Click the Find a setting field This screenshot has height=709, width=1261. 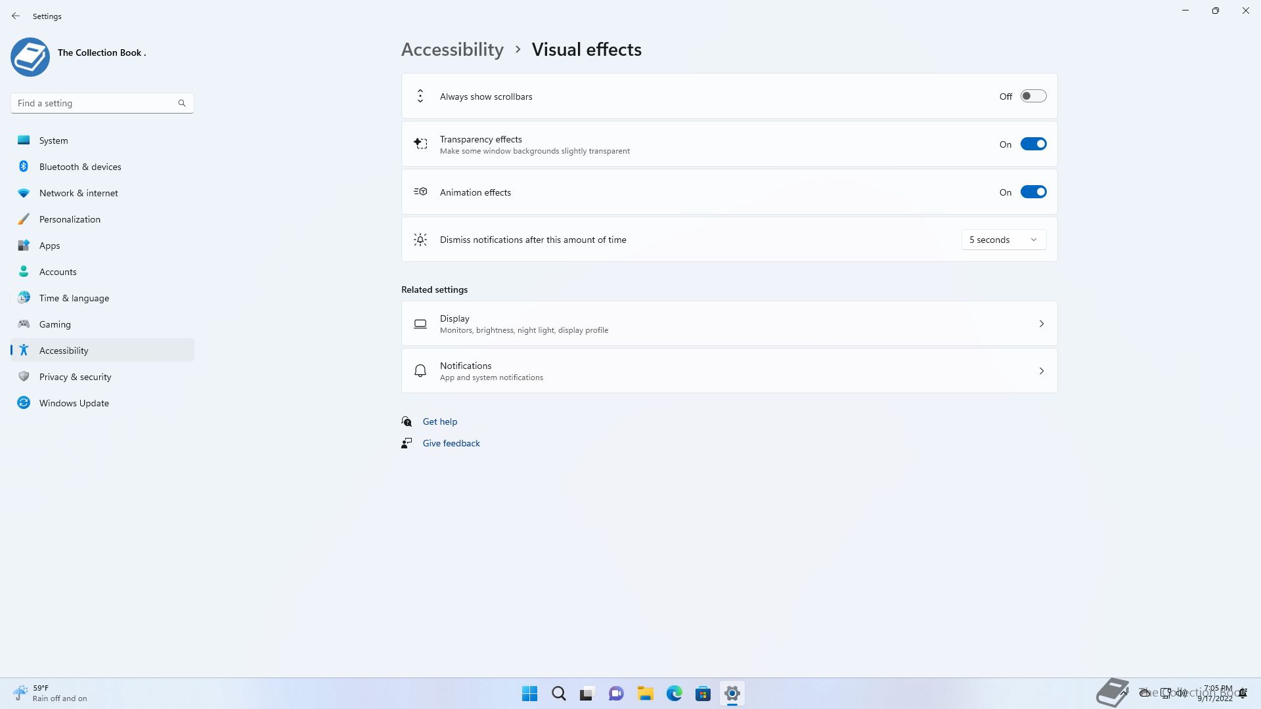coord(95,103)
